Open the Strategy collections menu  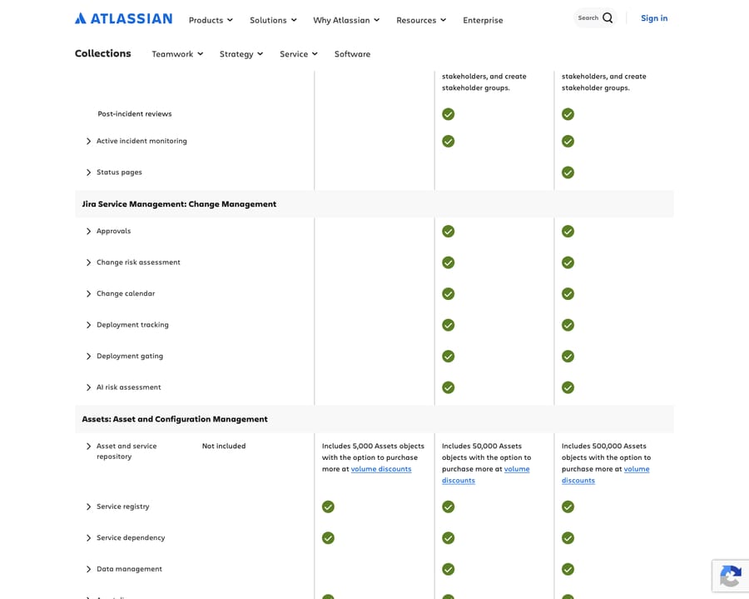tap(241, 54)
